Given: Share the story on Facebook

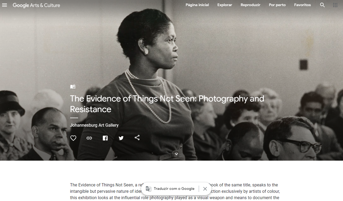Looking at the screenshot, I should click(105, 138).
